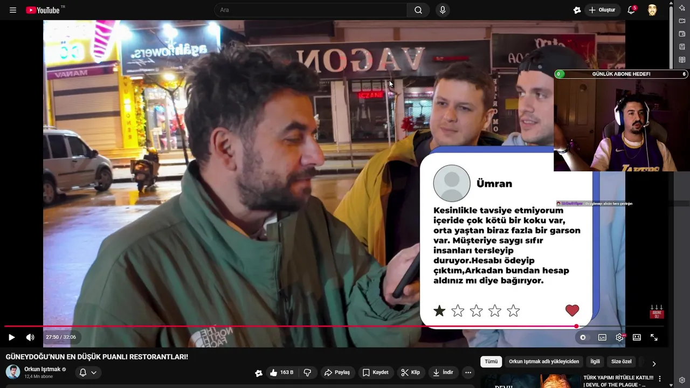
Task: Click the video camera icon in right sidebar
Action: pos(682,21)
